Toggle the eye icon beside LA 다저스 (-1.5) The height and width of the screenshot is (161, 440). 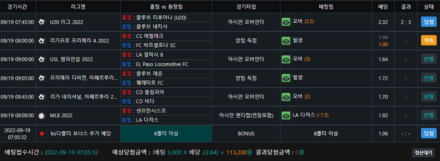286,116
